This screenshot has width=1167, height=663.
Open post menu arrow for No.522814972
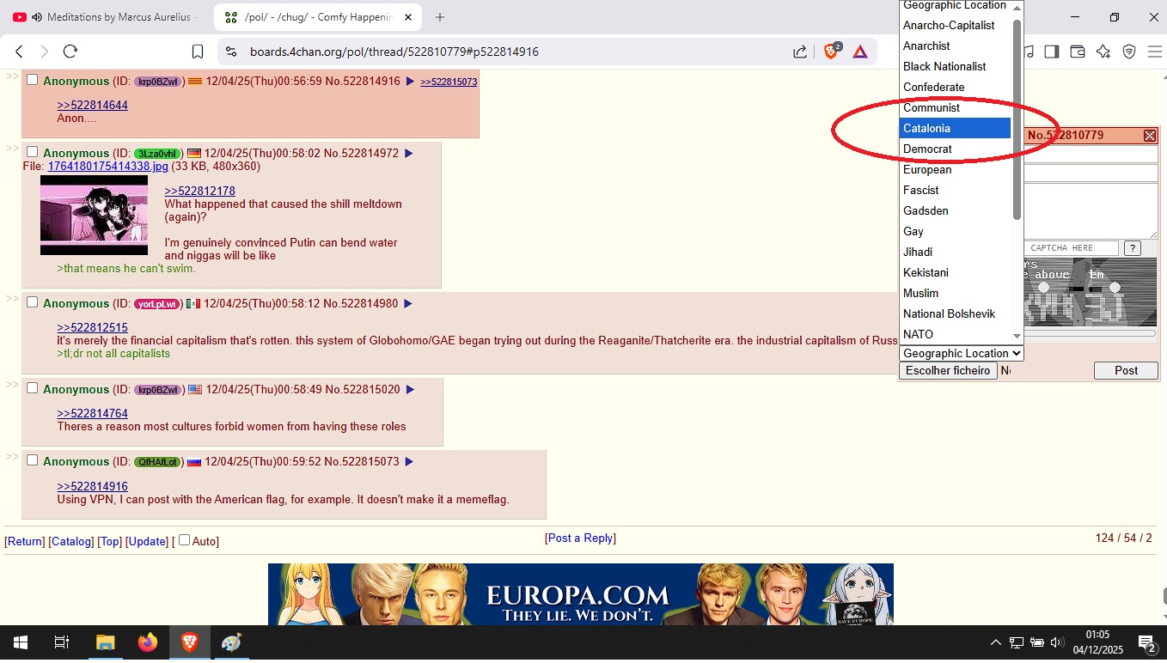(408, 153)
